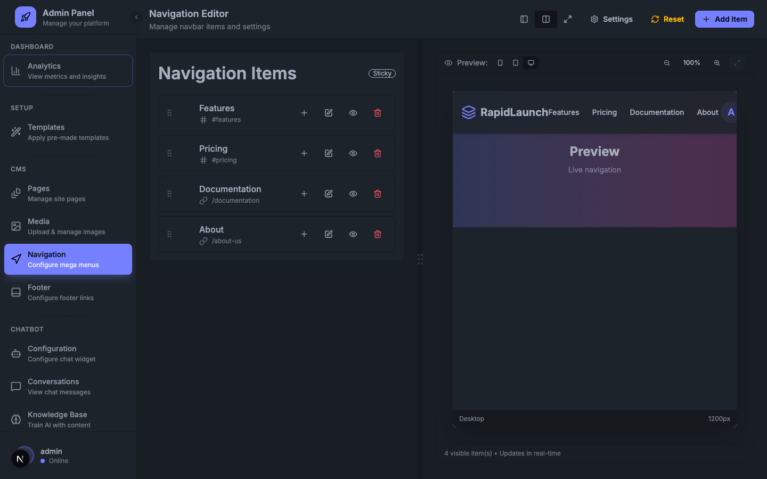Grab the drag handle of About item
The height and width of the screenshot is (479, 767).
coord(169,234)
